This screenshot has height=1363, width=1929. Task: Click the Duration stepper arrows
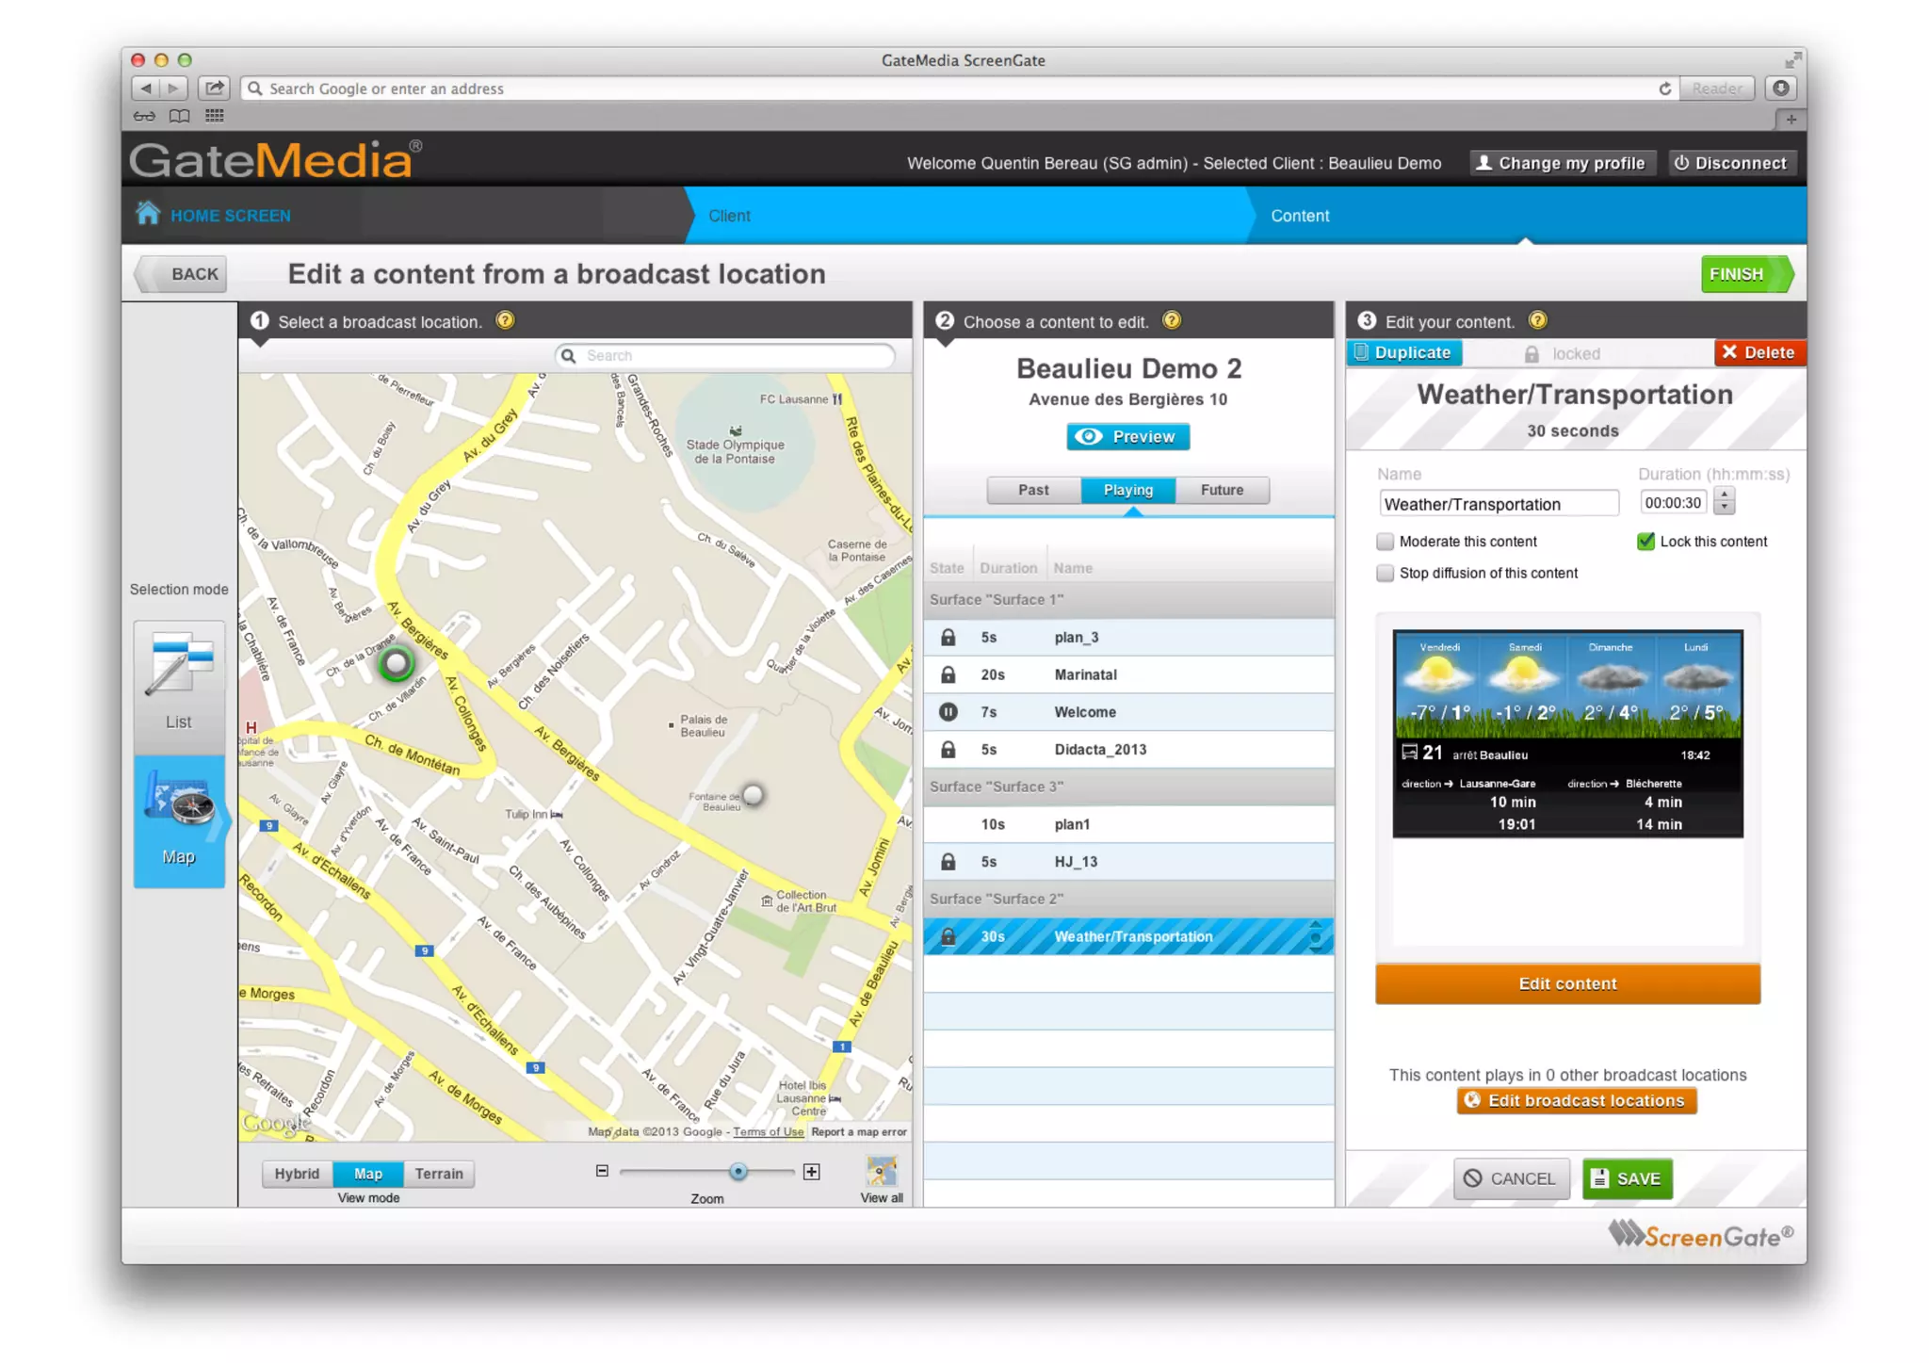[1724, 502]
